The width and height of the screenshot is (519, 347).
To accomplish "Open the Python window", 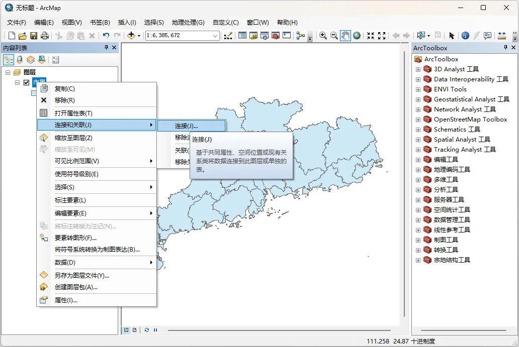I will pos(287,35).
